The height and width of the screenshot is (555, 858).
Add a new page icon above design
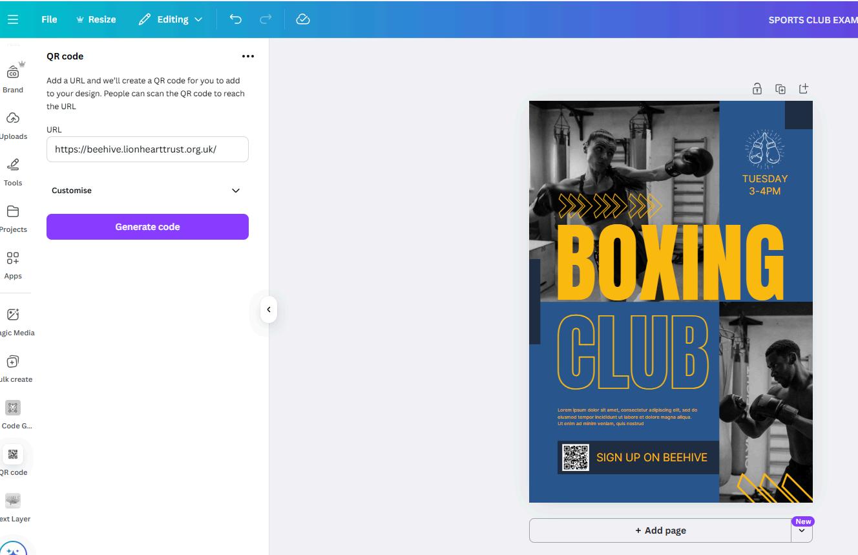pyautogui.click(x=804, y=89)
